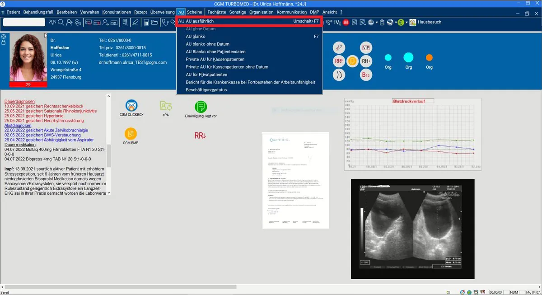Screen dimensions: 542x295
Task: Click the yellow coin badge
Action: point(352,61)
